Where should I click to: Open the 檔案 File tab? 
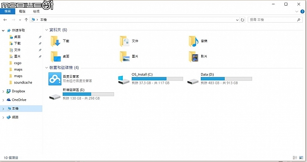(x=8, y=12)
